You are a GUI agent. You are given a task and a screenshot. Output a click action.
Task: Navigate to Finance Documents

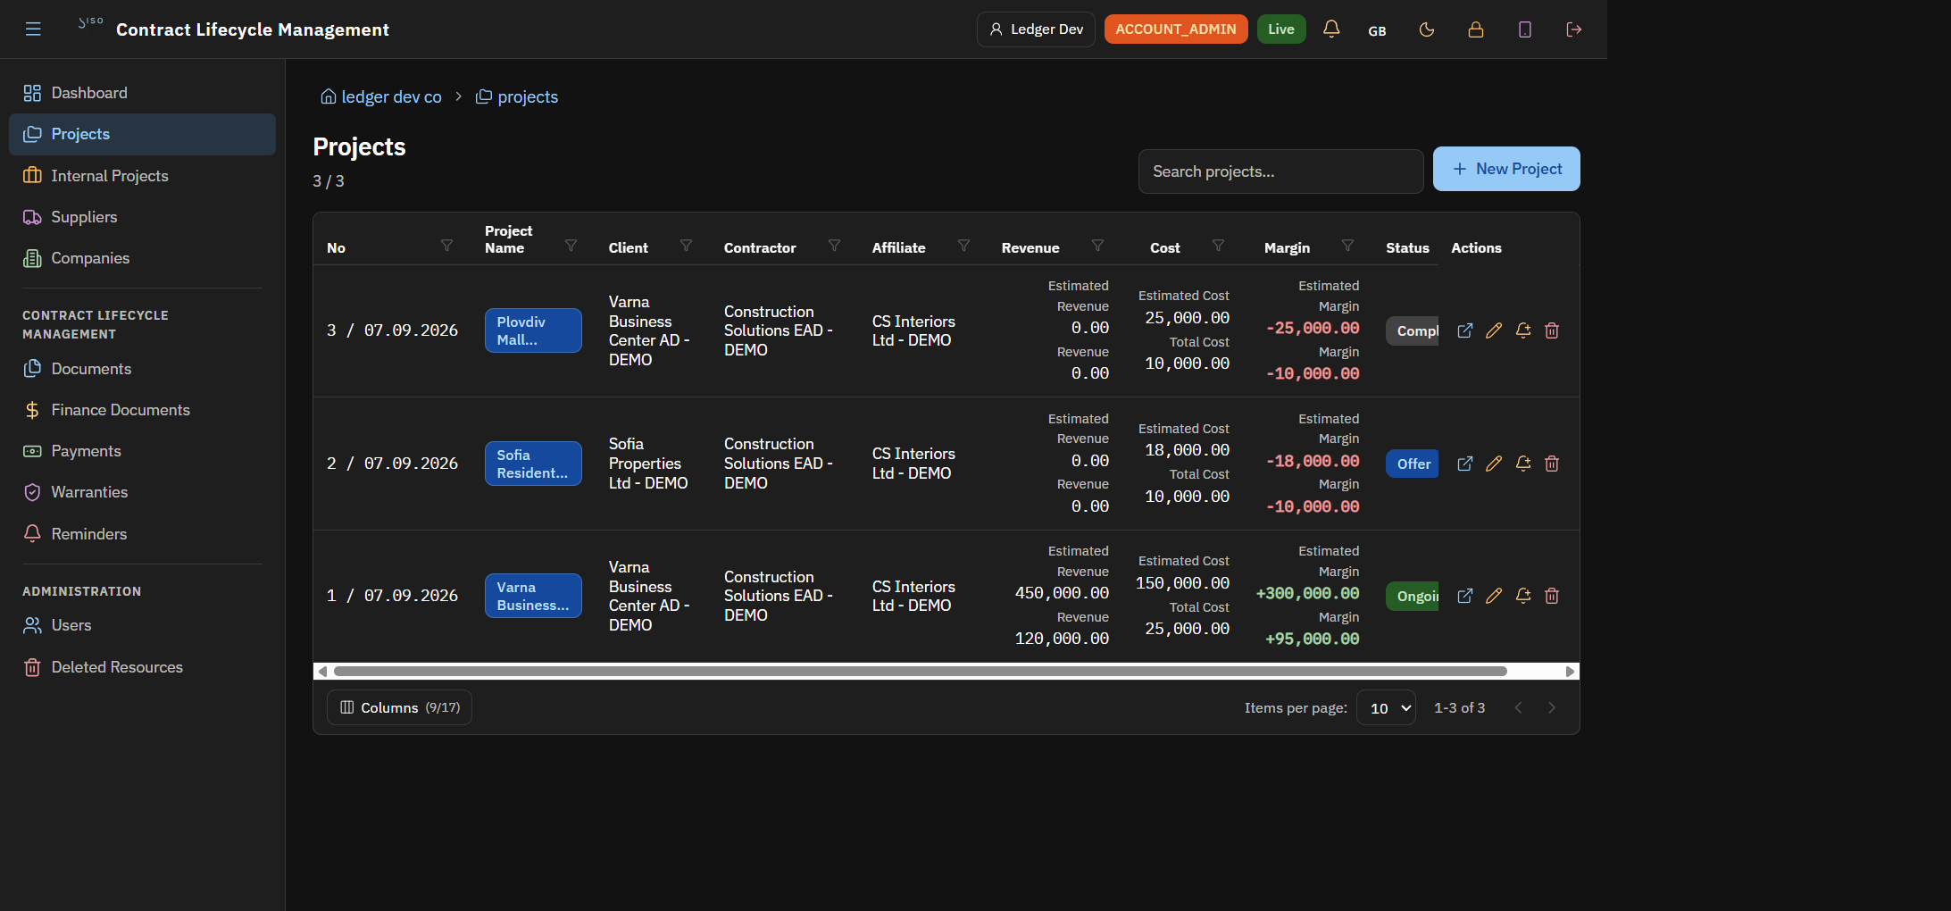point(142,410)
